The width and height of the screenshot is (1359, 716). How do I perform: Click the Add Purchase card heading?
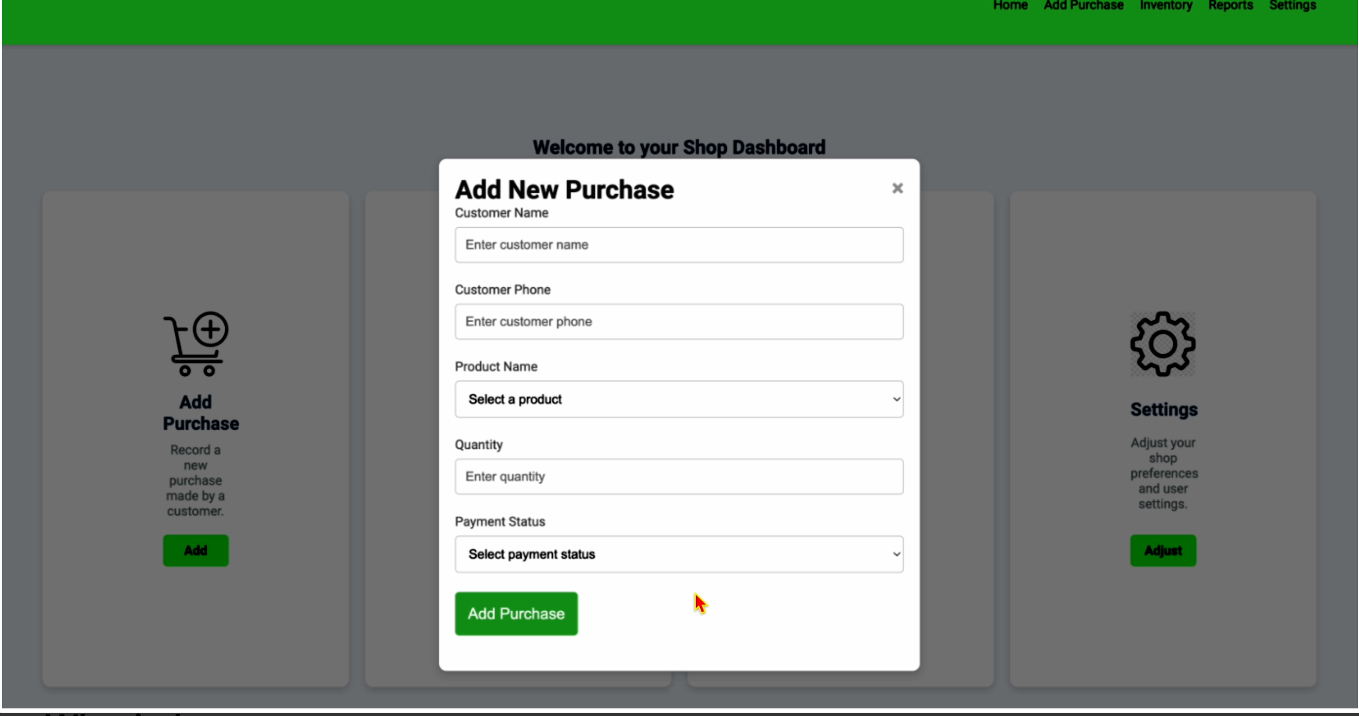click(x=200, y=413)
